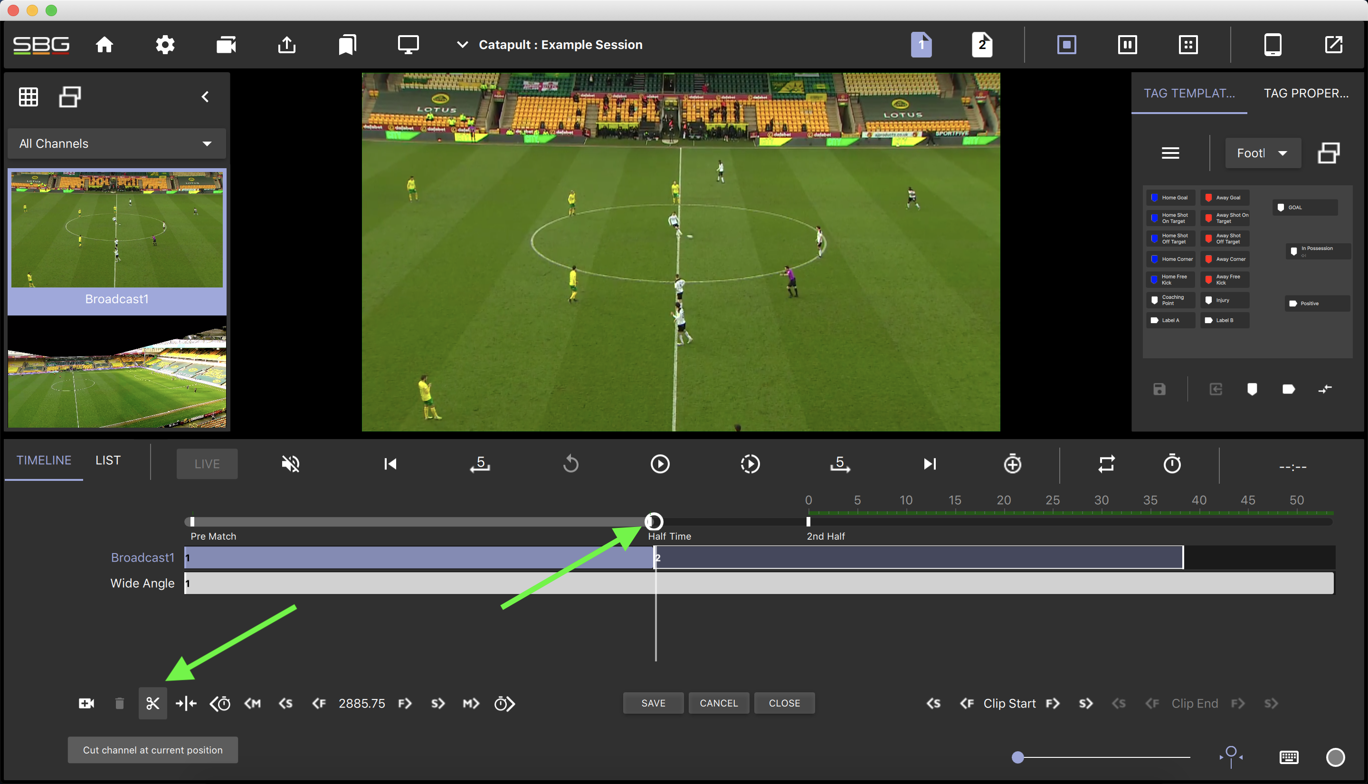Open the settings gear in top bar
Viewport: 1368px width, 784px height.
(x=165, y=44)
